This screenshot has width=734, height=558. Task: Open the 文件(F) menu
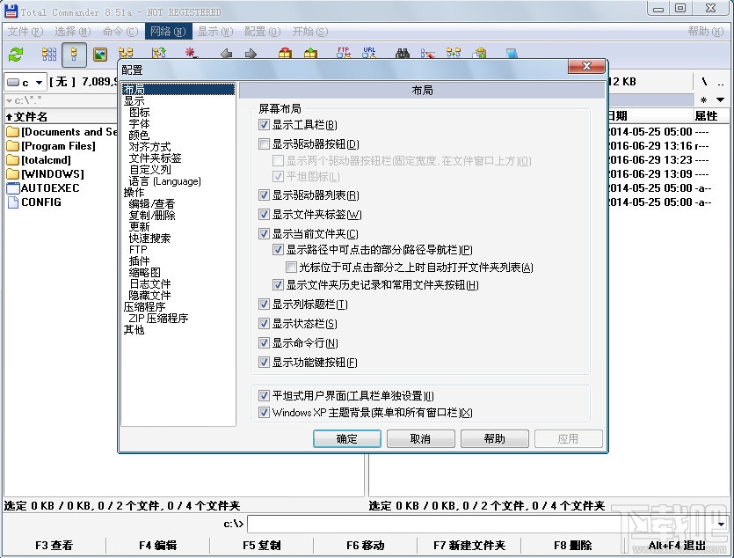pos(25,32)
